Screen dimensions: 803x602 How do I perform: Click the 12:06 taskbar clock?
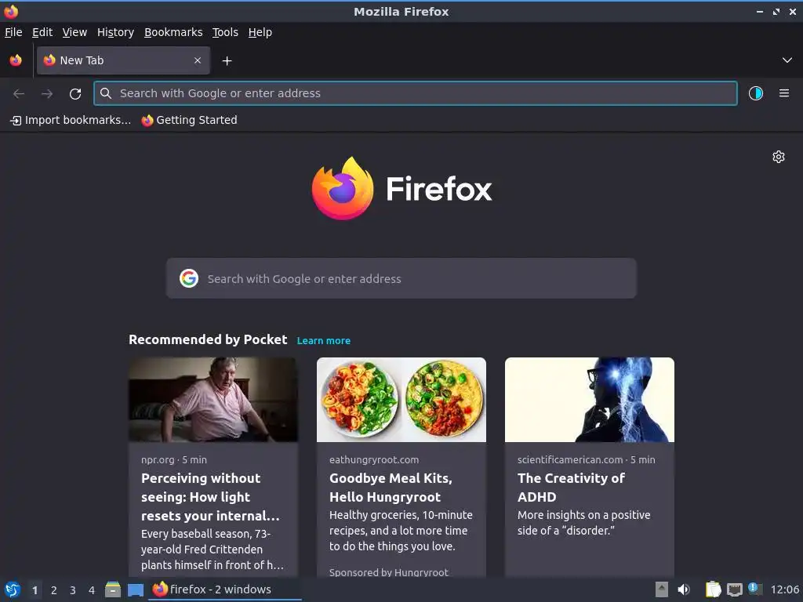pyautogui.click(x=784, y=589)
